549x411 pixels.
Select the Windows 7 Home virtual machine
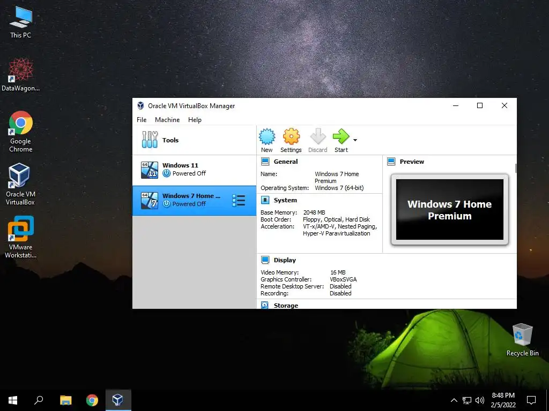coord(194,200)
